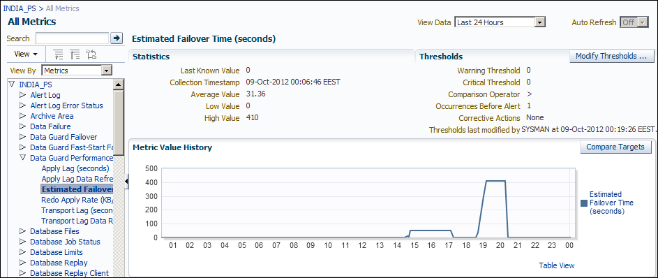Click the Comparison Operator > value

pos(529,94)
